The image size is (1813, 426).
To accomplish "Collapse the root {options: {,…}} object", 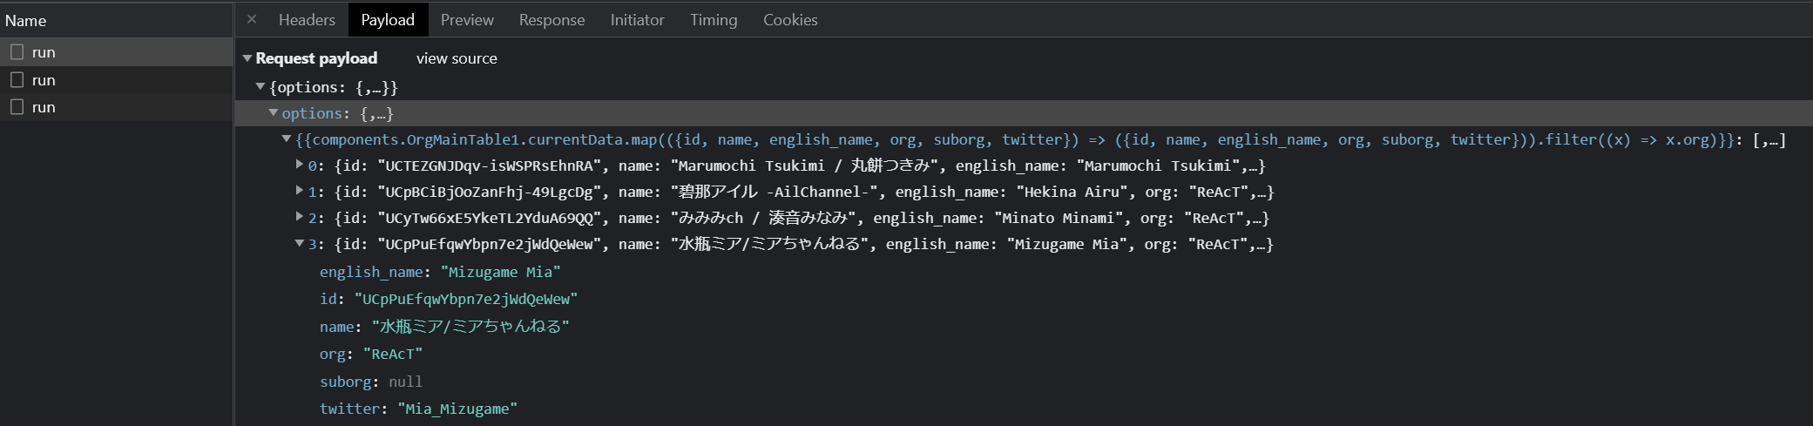I will [x=260, y=86].
